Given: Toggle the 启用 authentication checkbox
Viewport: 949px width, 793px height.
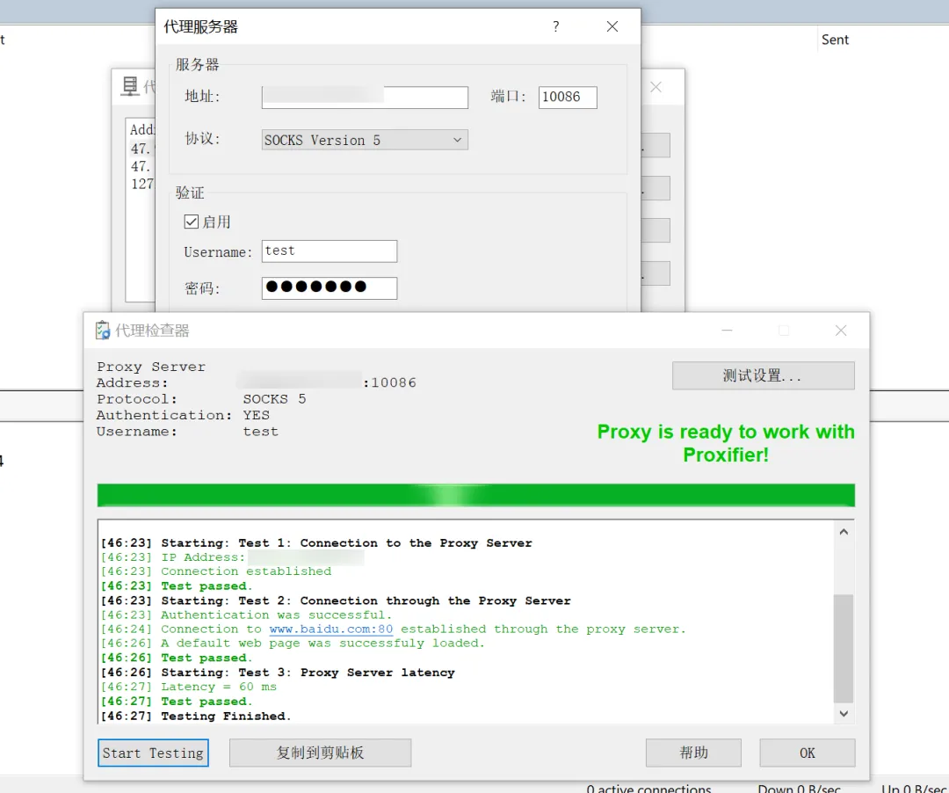Looking at the screenshot, I should tap(191, 222).
